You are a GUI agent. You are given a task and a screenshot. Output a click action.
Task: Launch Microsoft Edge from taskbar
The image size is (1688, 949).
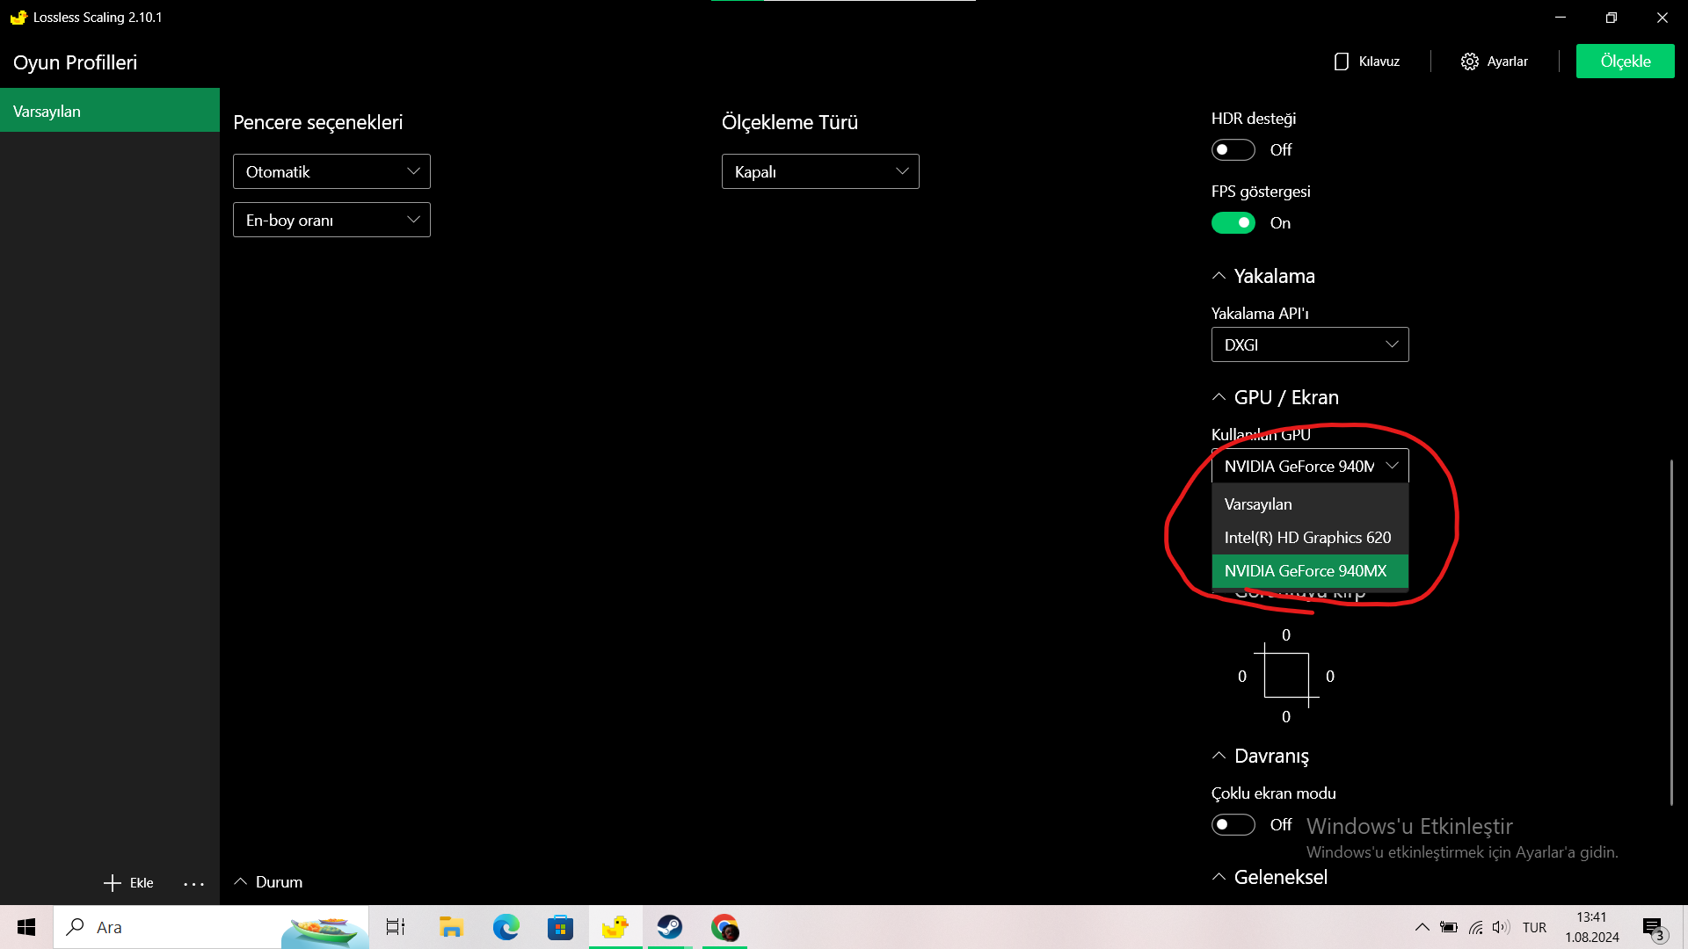(506, 927)
